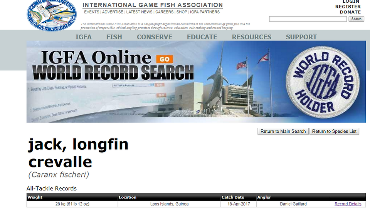Image resolution: width=370 pixels, height=212 pixels.
Task: Click the All-Tackle Records label
Action: [51, 189]
